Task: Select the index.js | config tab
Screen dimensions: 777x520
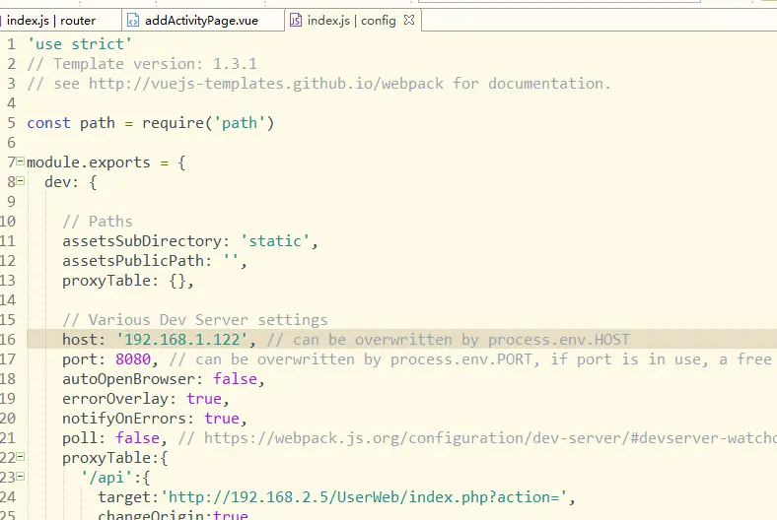Action: click(351, 21)
